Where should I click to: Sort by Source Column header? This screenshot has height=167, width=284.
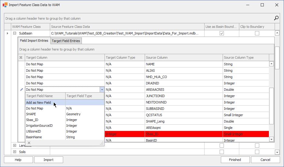pos(184,57)
